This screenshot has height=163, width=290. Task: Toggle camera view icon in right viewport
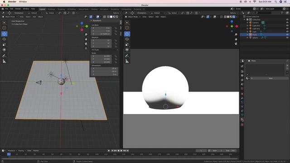coord(236,44)
